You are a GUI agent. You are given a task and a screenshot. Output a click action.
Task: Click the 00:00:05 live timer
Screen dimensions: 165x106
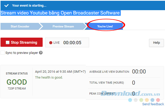coord(72,43)
